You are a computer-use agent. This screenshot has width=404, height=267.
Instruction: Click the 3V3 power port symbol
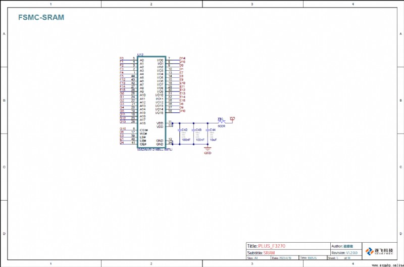coord(232,119)
